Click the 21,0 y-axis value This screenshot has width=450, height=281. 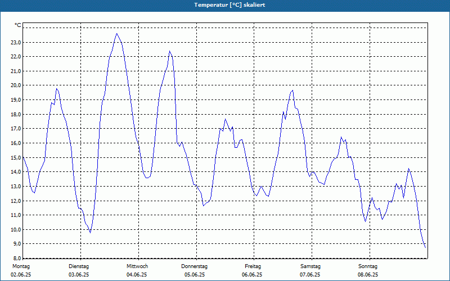[x=16, y=71]
